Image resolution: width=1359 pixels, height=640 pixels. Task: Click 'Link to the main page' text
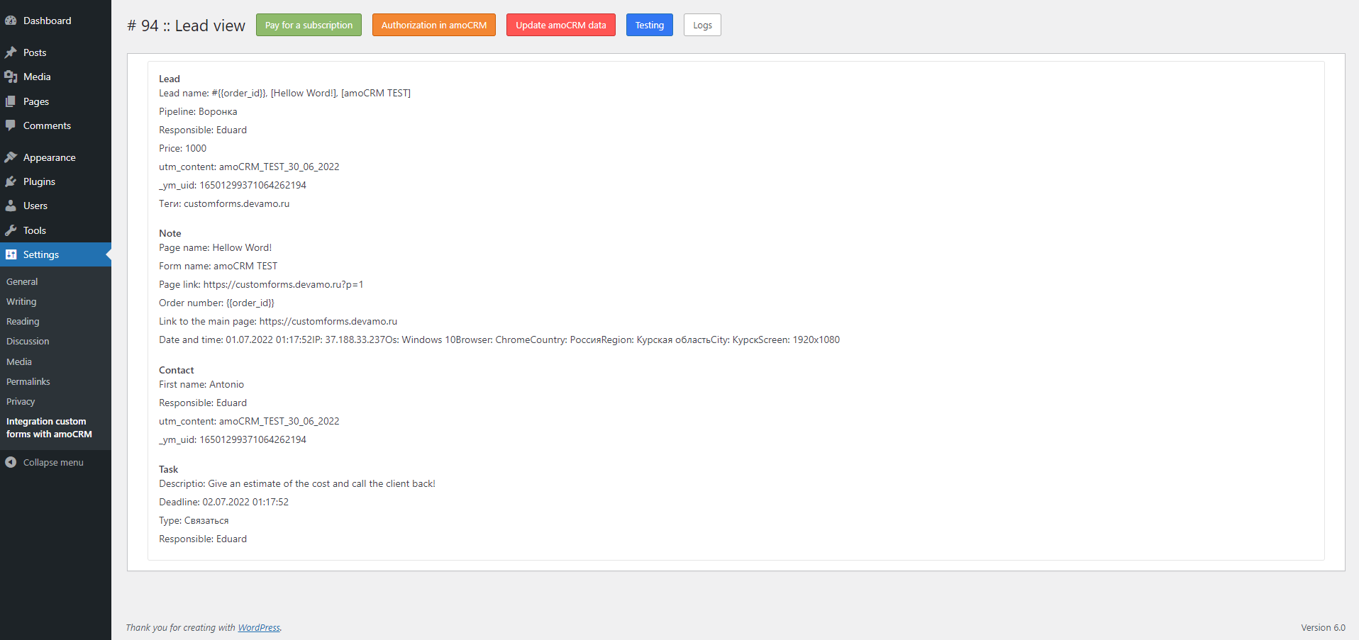278,321
